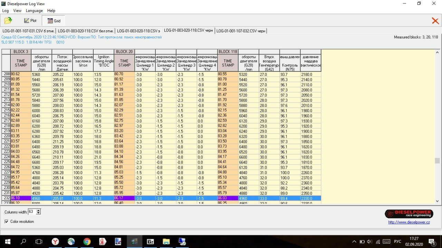
Task: Open the volume control in the tray
Action: tap(370, 241)
